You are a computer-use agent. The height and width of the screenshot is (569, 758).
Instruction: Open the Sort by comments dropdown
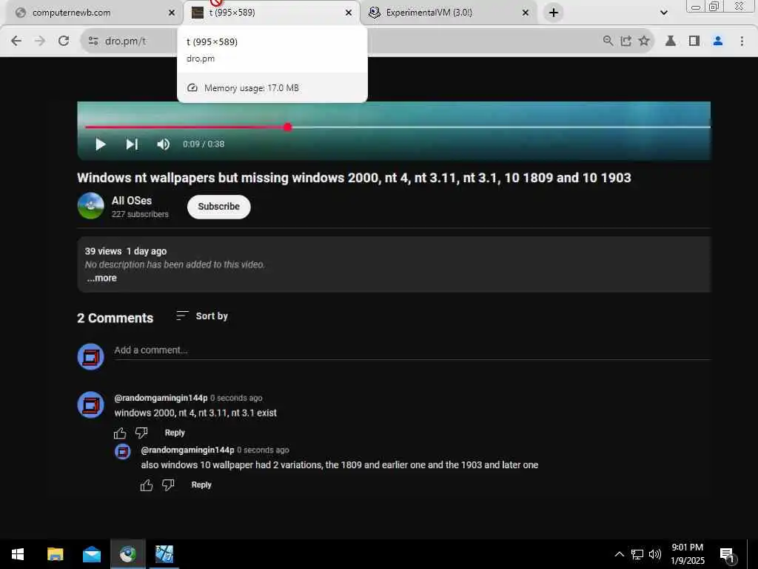tap(202, 316)
